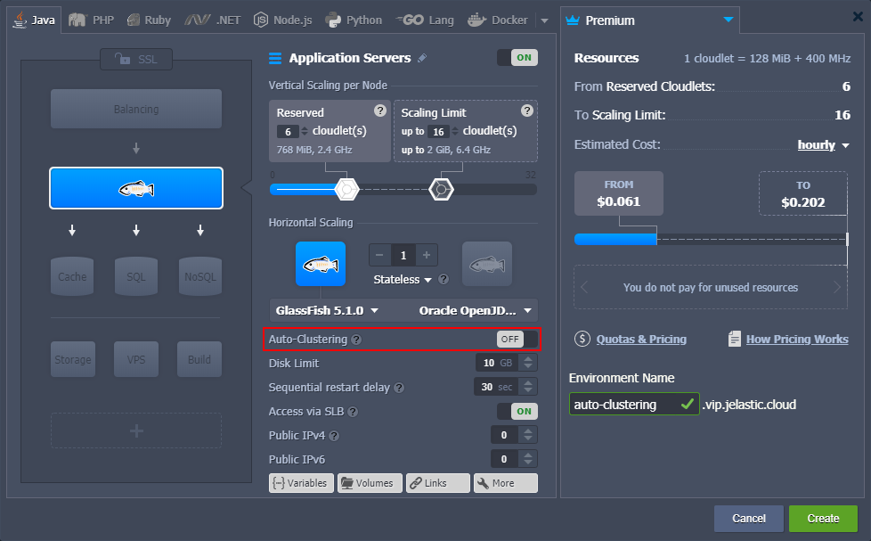Select the active GlassFish node icon
The image size is (871, 541).
(321, 264)
